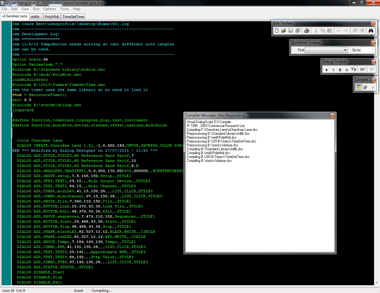Click the Pause icon in Debug Toolbar
The image size is (380, 293).
[x=340, y=70]
